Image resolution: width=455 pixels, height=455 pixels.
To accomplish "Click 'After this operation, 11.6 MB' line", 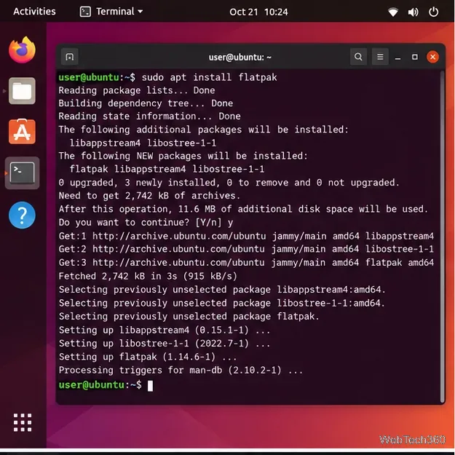I will 243,209.
